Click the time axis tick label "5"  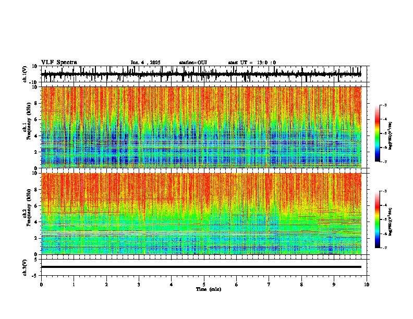(x=204, y=285)
